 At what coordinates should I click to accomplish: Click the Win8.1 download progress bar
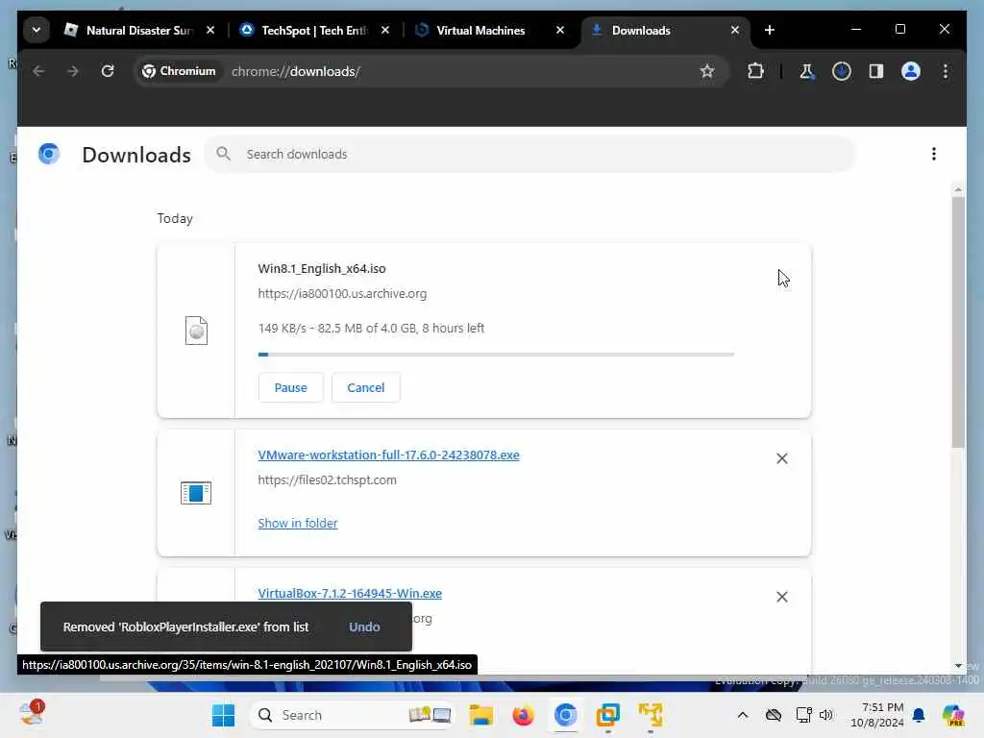[496, 355]
